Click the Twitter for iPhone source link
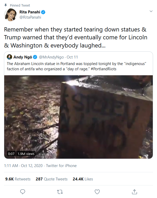 tap(61, 166)
